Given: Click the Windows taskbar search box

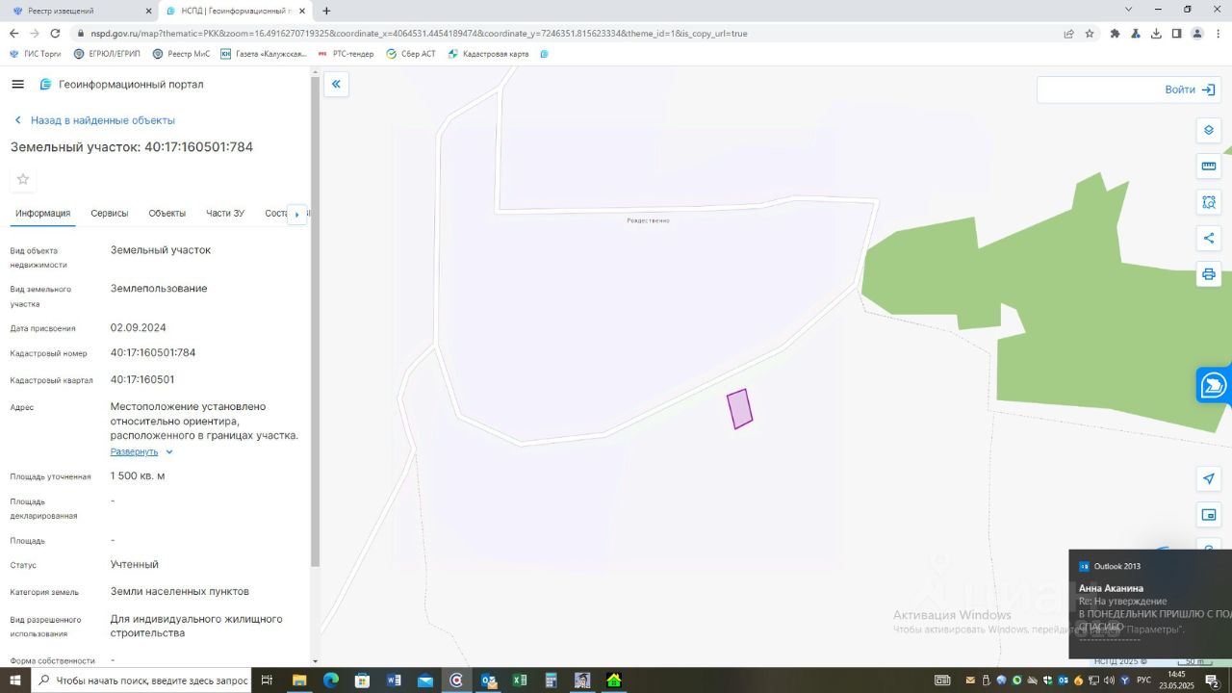Looking at the screenshot, I should point(141,680).
